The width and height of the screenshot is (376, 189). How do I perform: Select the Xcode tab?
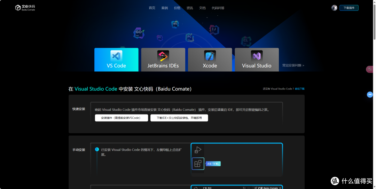[210, 60]
